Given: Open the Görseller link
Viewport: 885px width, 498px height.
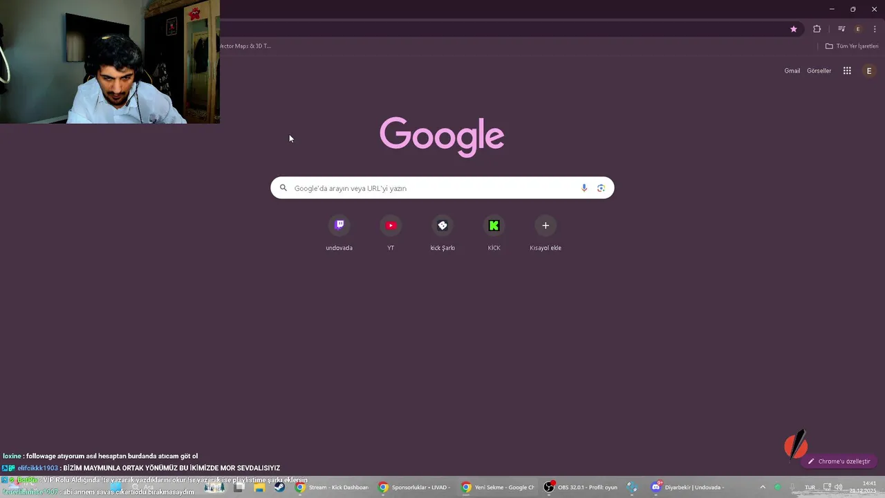Looking at the screenshot, I should (x=819, y=71).
